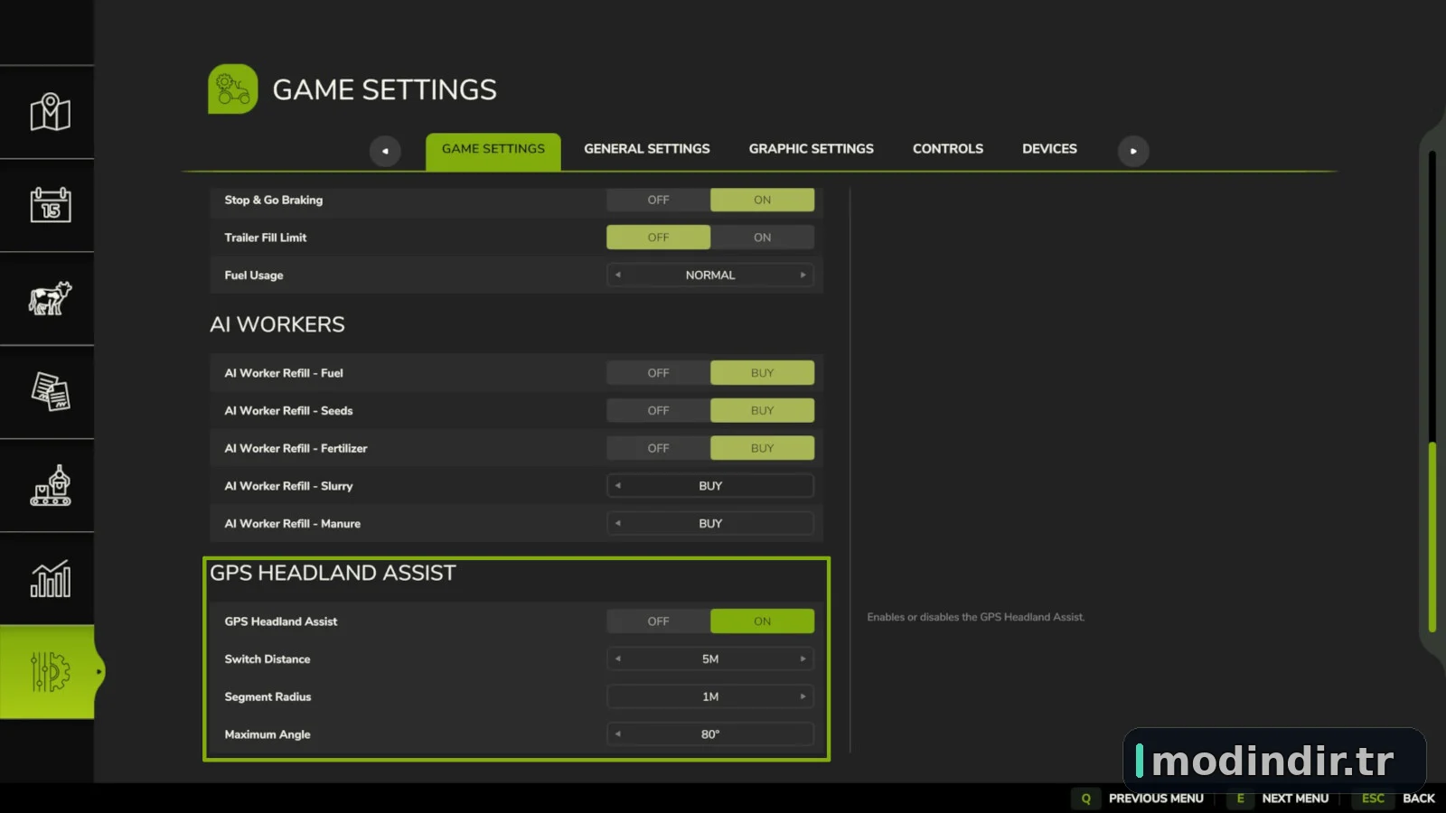Switch to the General Settings tab

[647, 149]
